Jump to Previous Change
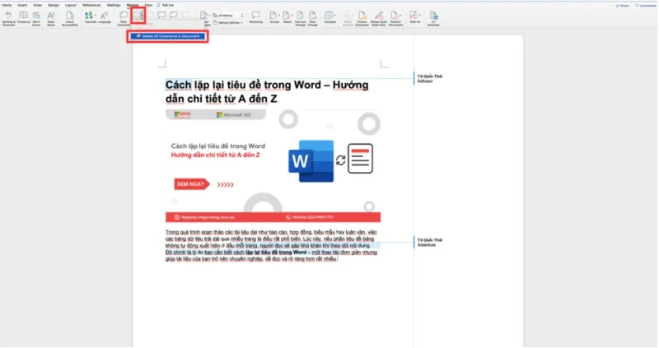The width and height of the screenshot is (659, 348). click(x=300, y=18)
